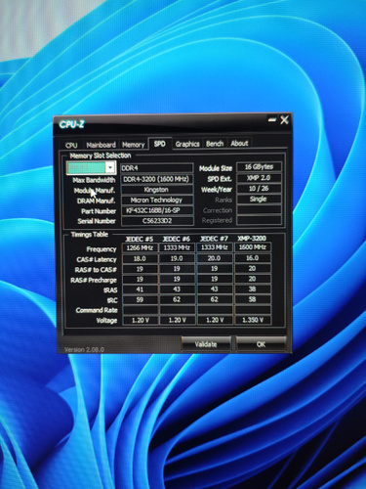
Task: Click the XMP-3200 voltage 1.350 V
Action: click(253, 320)
